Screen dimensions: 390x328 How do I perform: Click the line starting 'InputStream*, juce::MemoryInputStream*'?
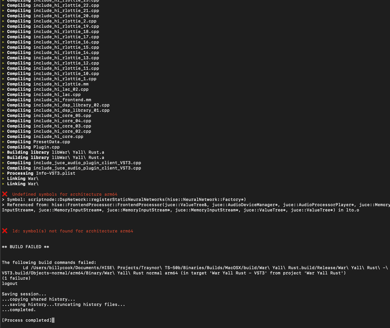pos(180,210)
